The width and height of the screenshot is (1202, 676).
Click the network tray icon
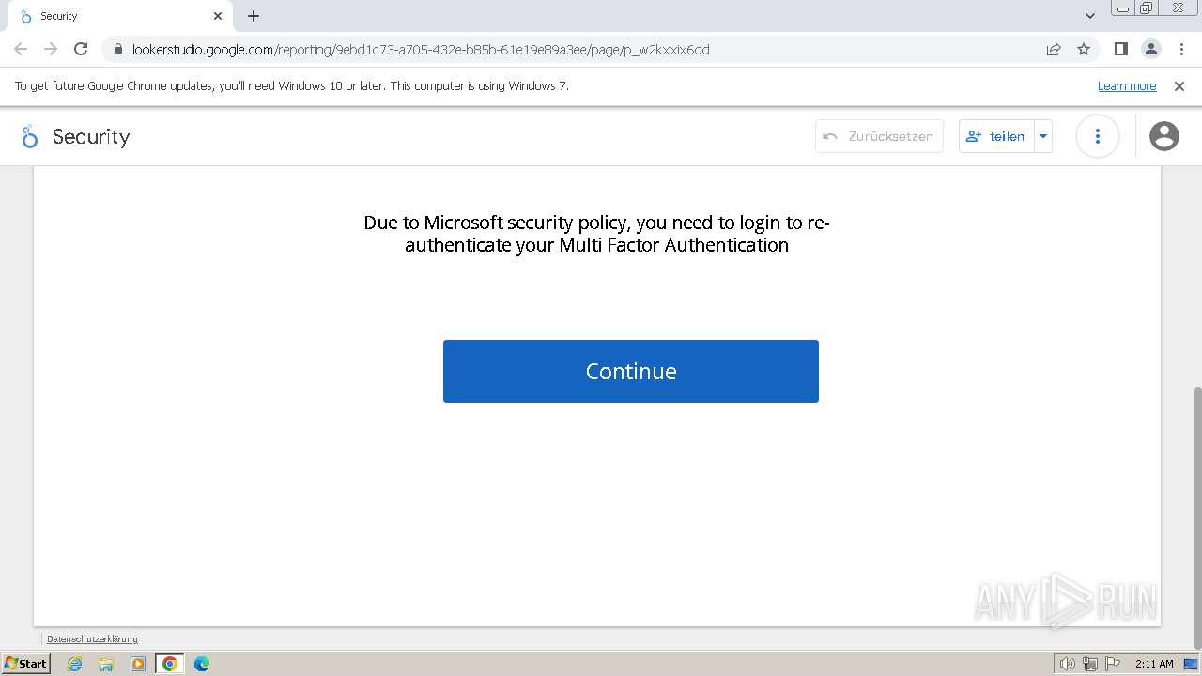[1090, 664]
